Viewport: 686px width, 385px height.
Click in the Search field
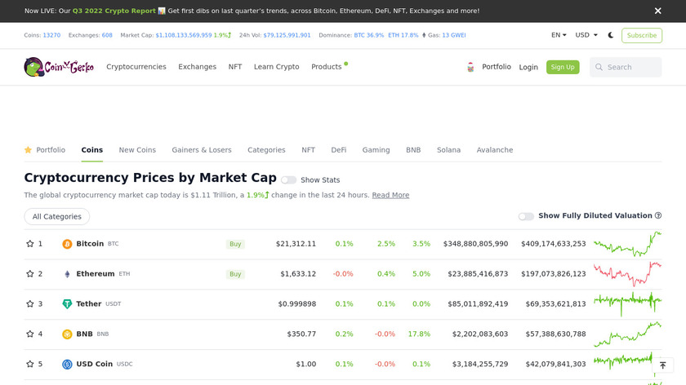coord(626,68)
